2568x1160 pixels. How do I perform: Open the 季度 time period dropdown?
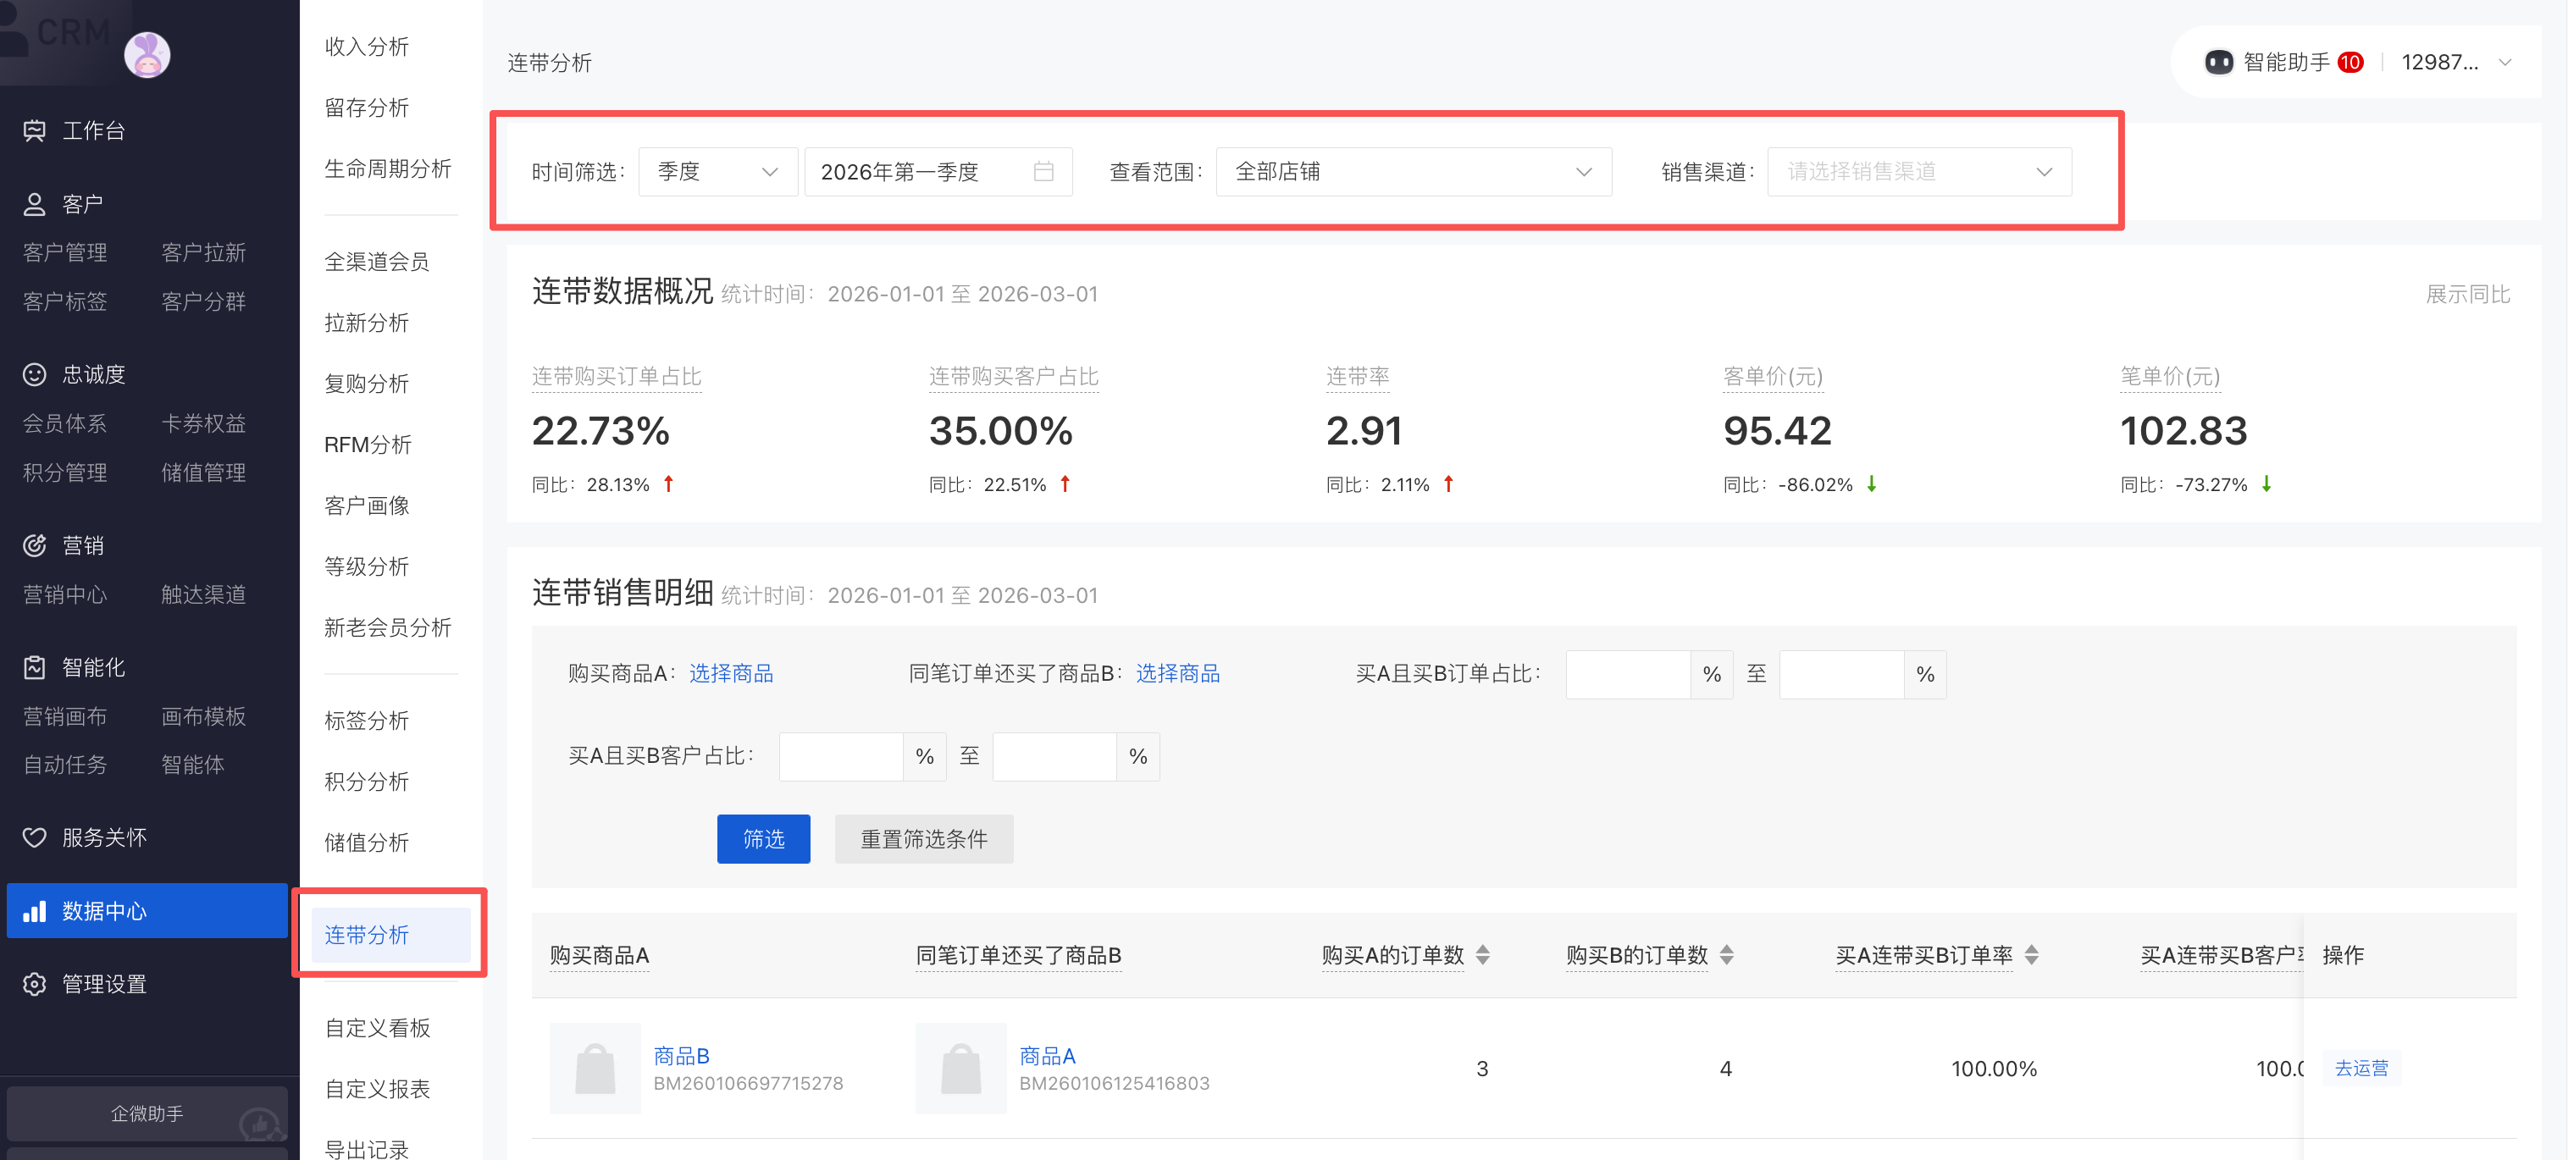click(717, 171)
